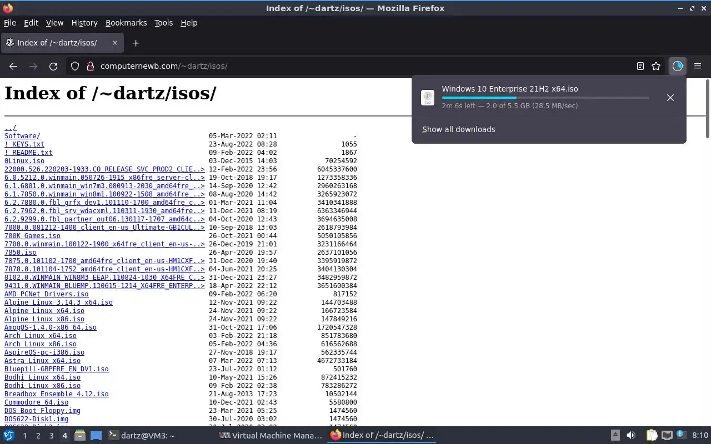Download AMD_PCNet_Drivers.iso
Image resolution: width=711 pixels, height=444 pixels.
coord(47,294)
